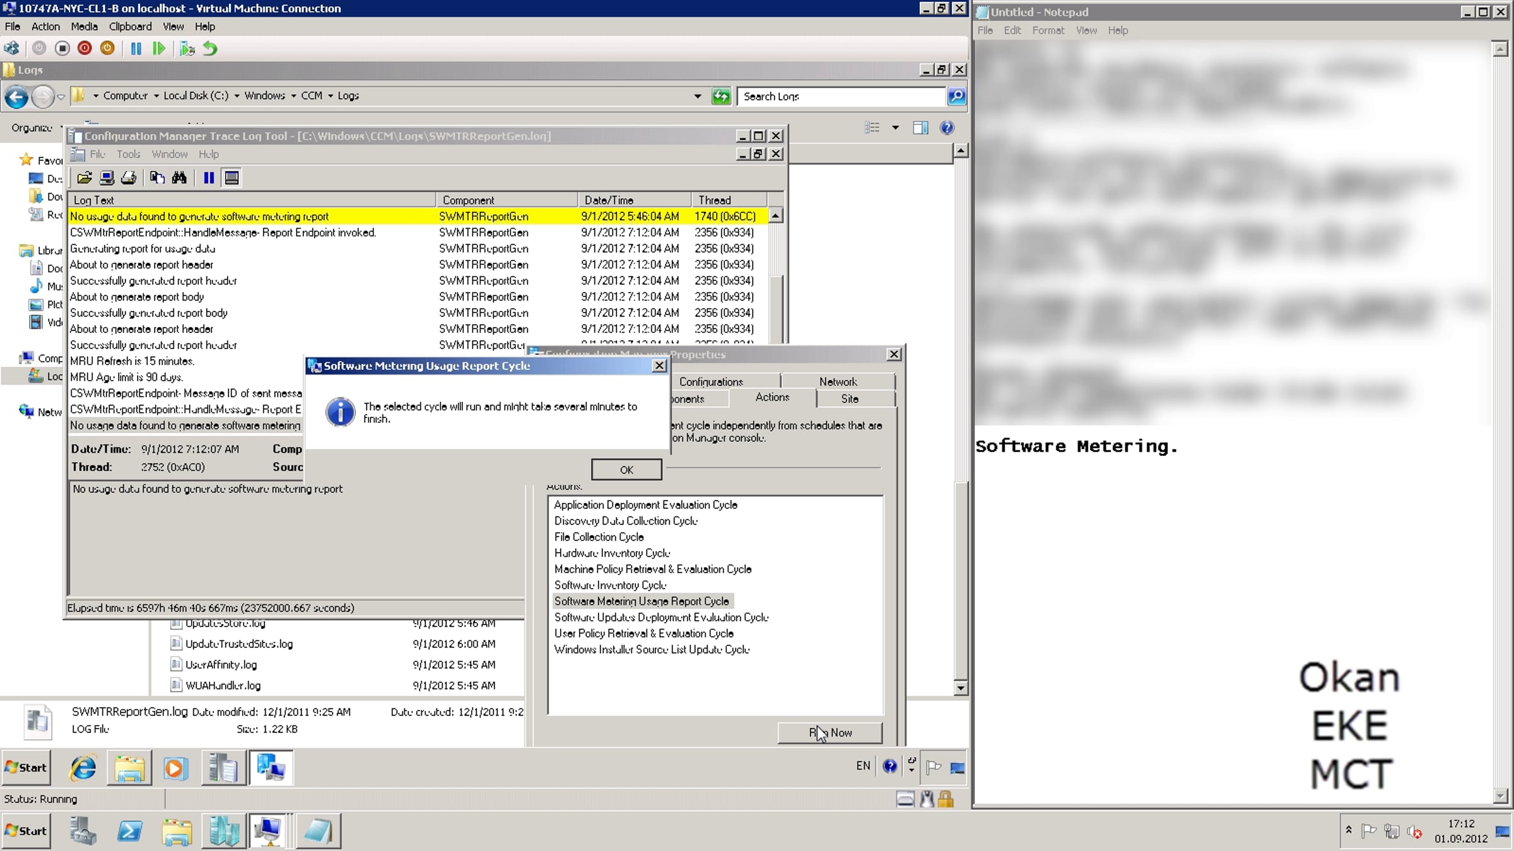Click the Turn Off VM toolbar icon

62,49
